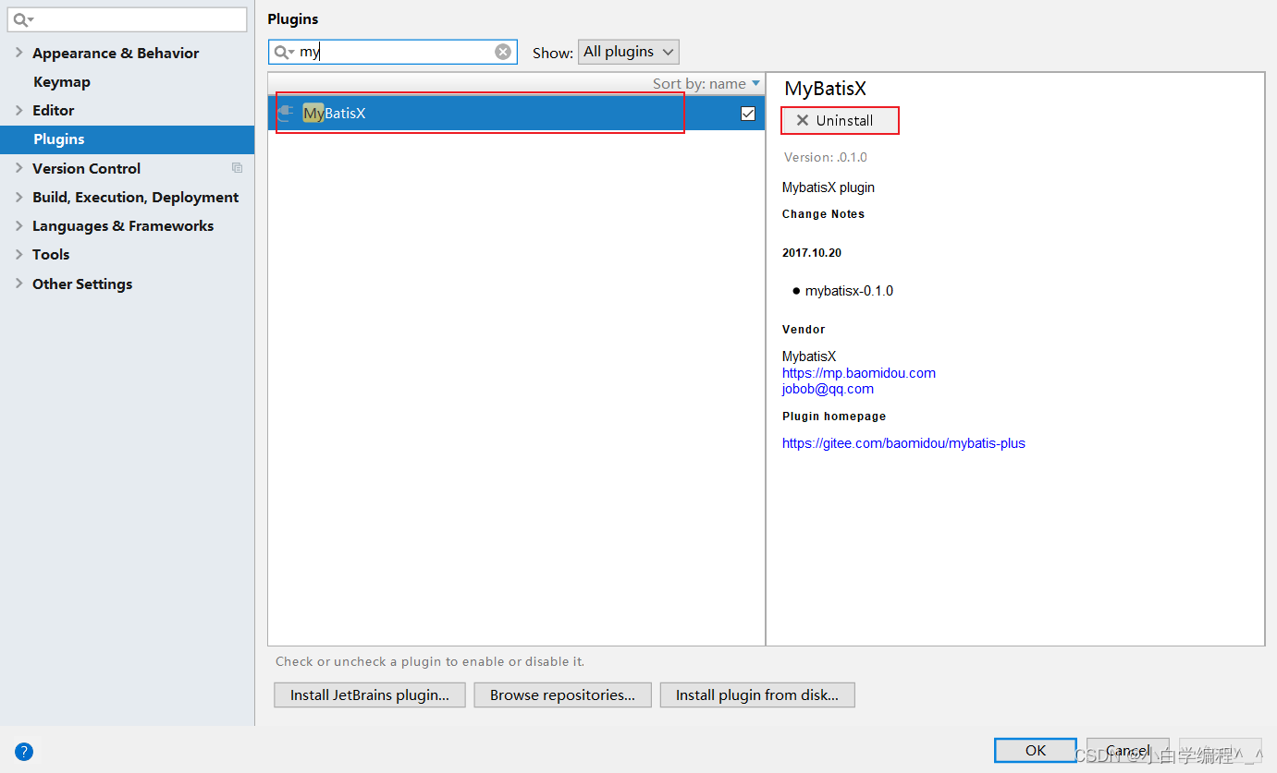Uninstall the MyBatisX plugin
Screen dimensions: 1277x773
(x=840, y=120)
